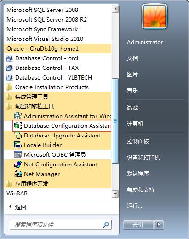Click the Database Upgrade Assistant icon

18,135
